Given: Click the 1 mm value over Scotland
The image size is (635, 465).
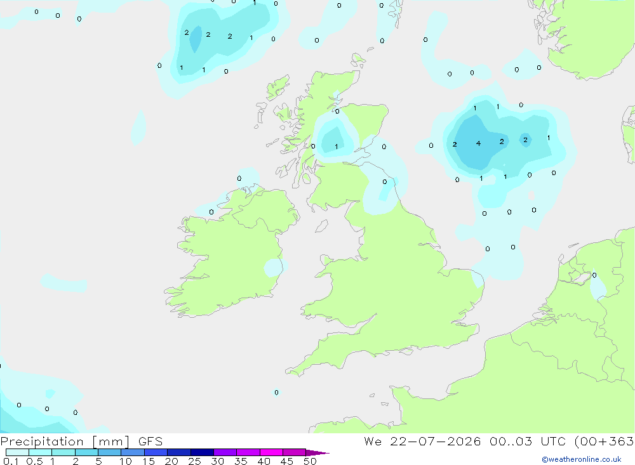Looking at the screenshot, I should click(x=337, y=147).
